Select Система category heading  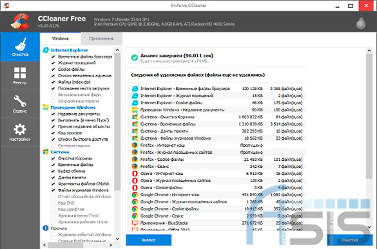(60, 152)
